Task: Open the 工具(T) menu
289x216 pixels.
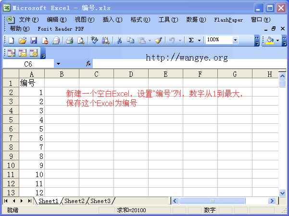Action: pos(168,20)
